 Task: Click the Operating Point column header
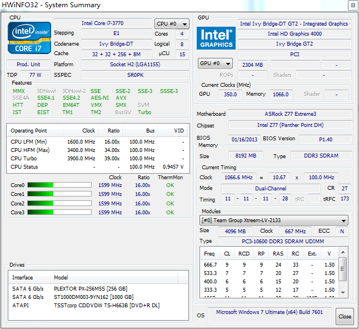[36, 131]
